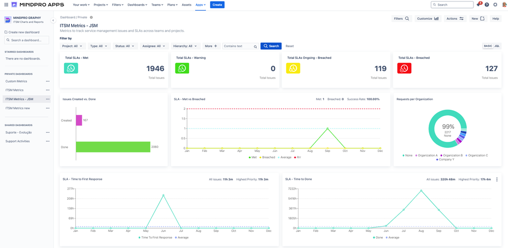Go to Assets in the top navigation
Screen dimensions: 508x248
[187, 5]
